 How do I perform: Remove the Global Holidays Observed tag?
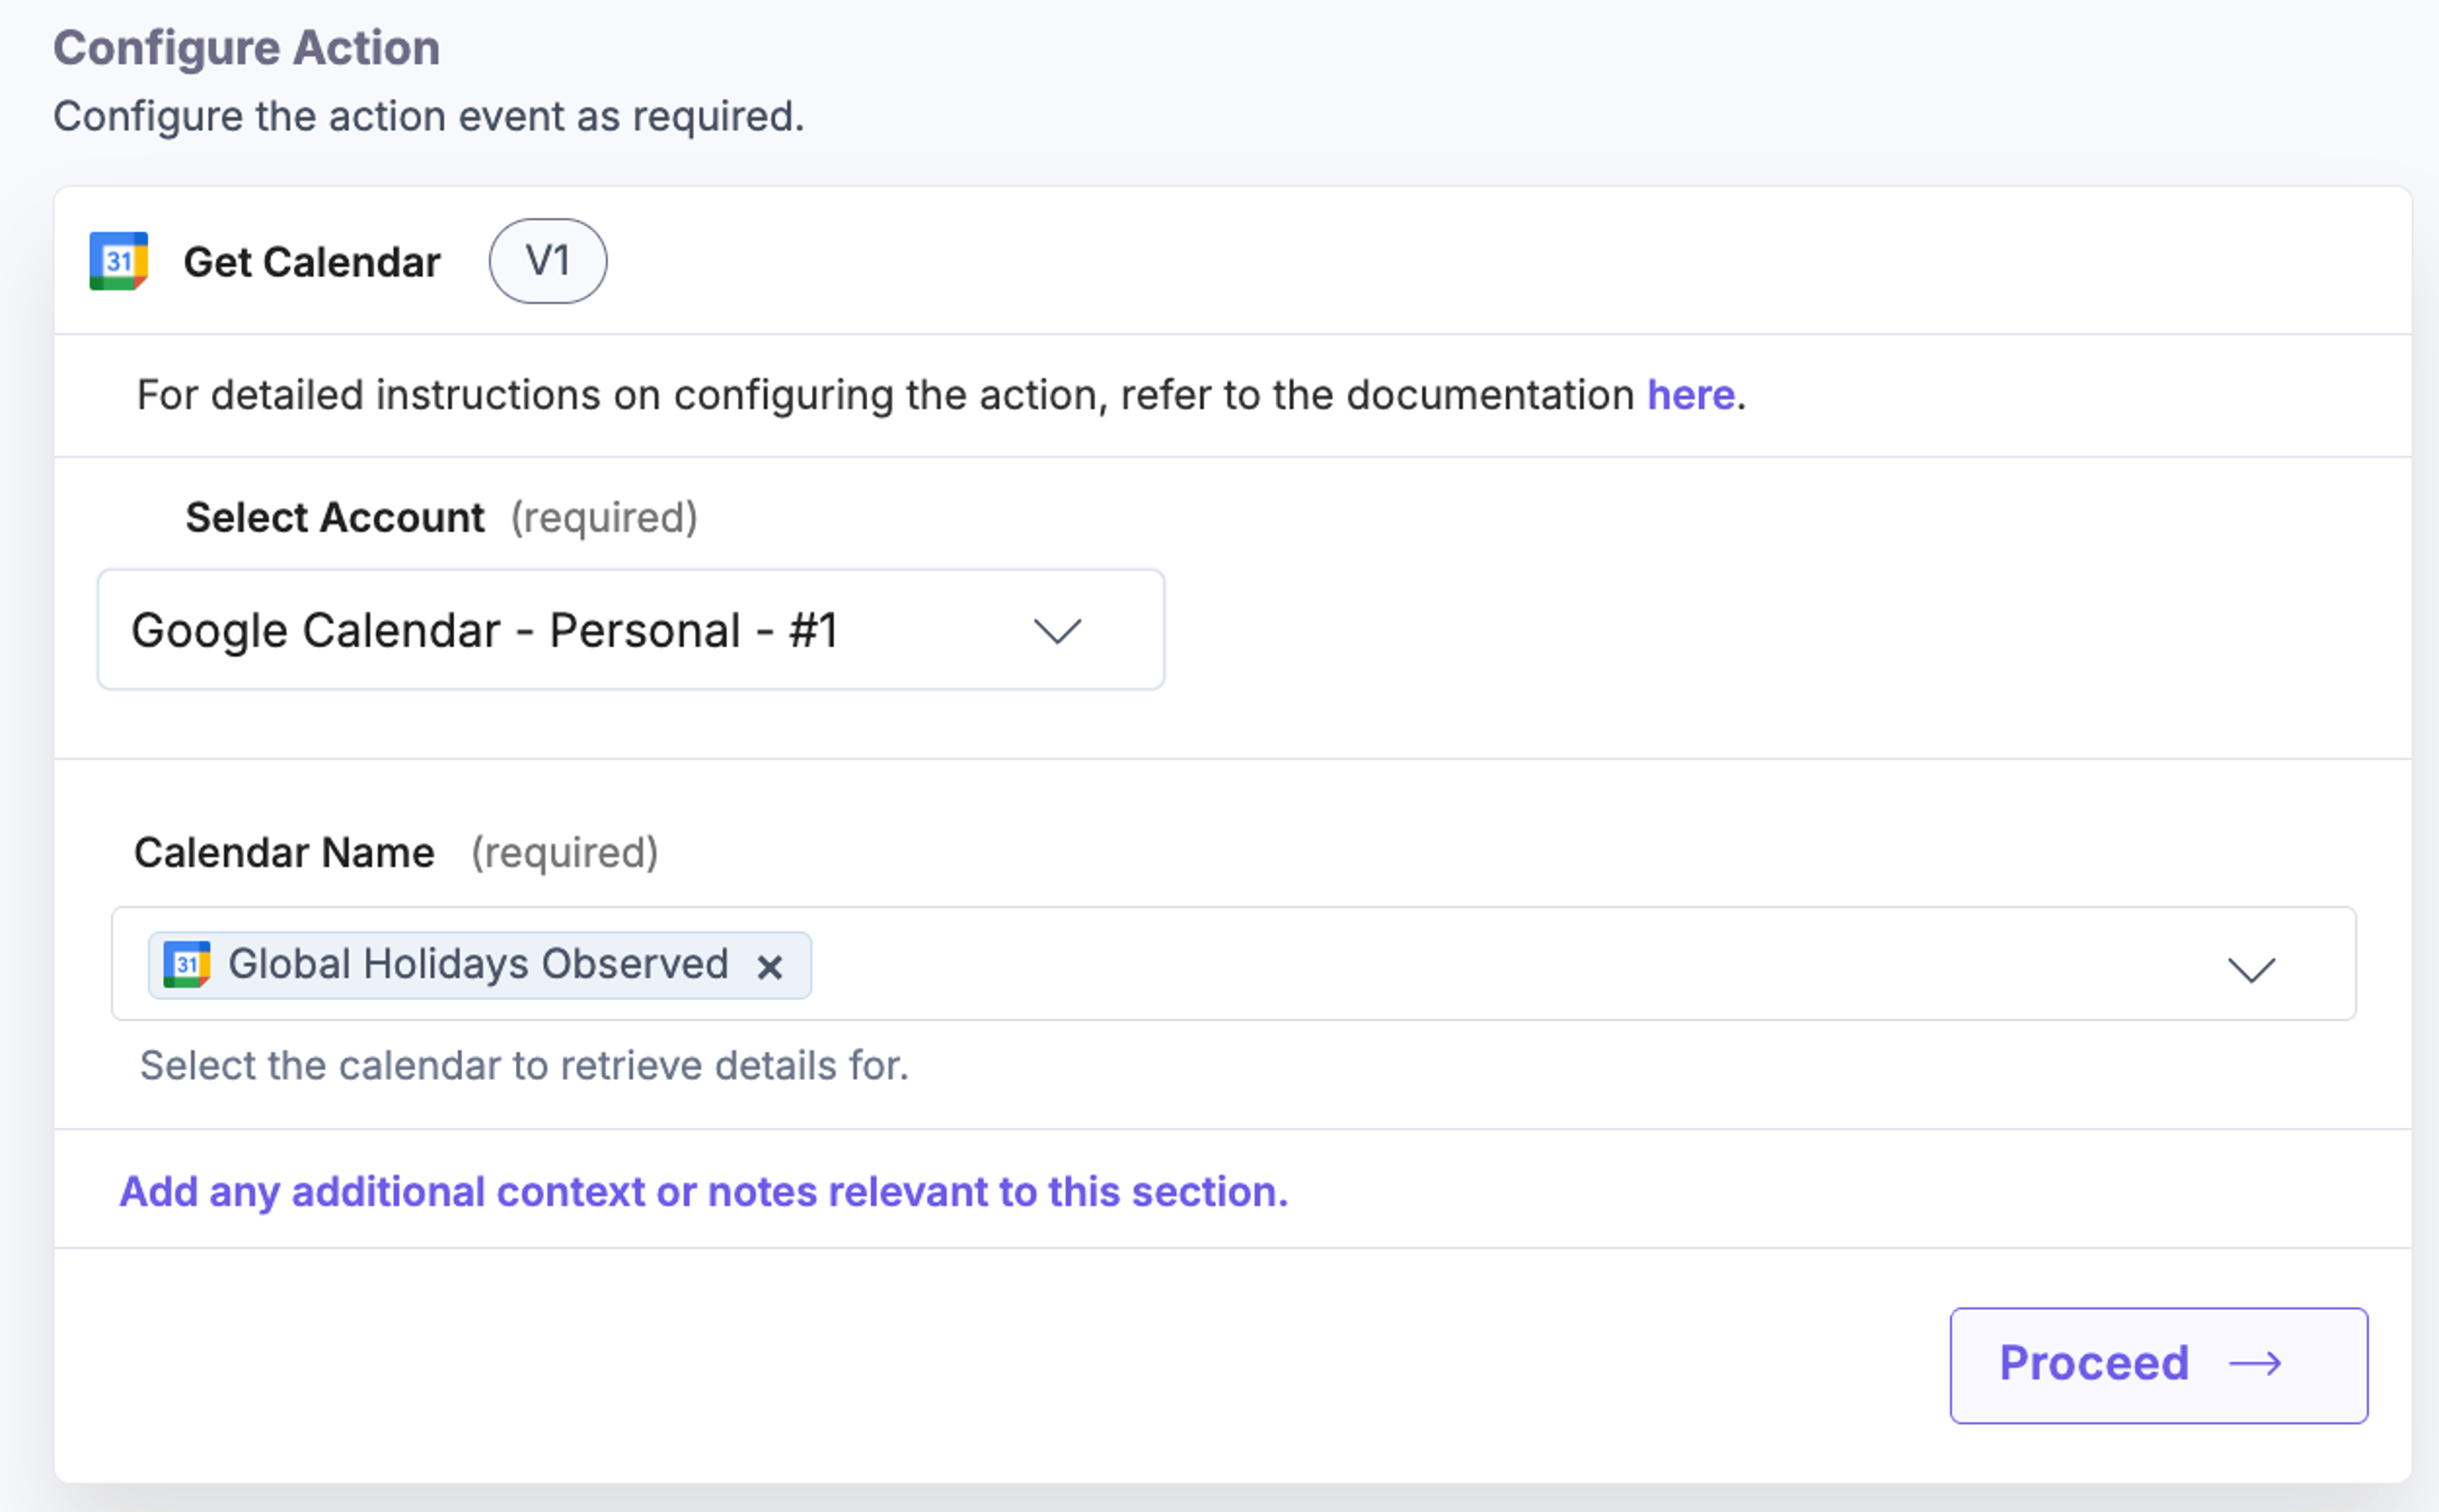(770, 967)
